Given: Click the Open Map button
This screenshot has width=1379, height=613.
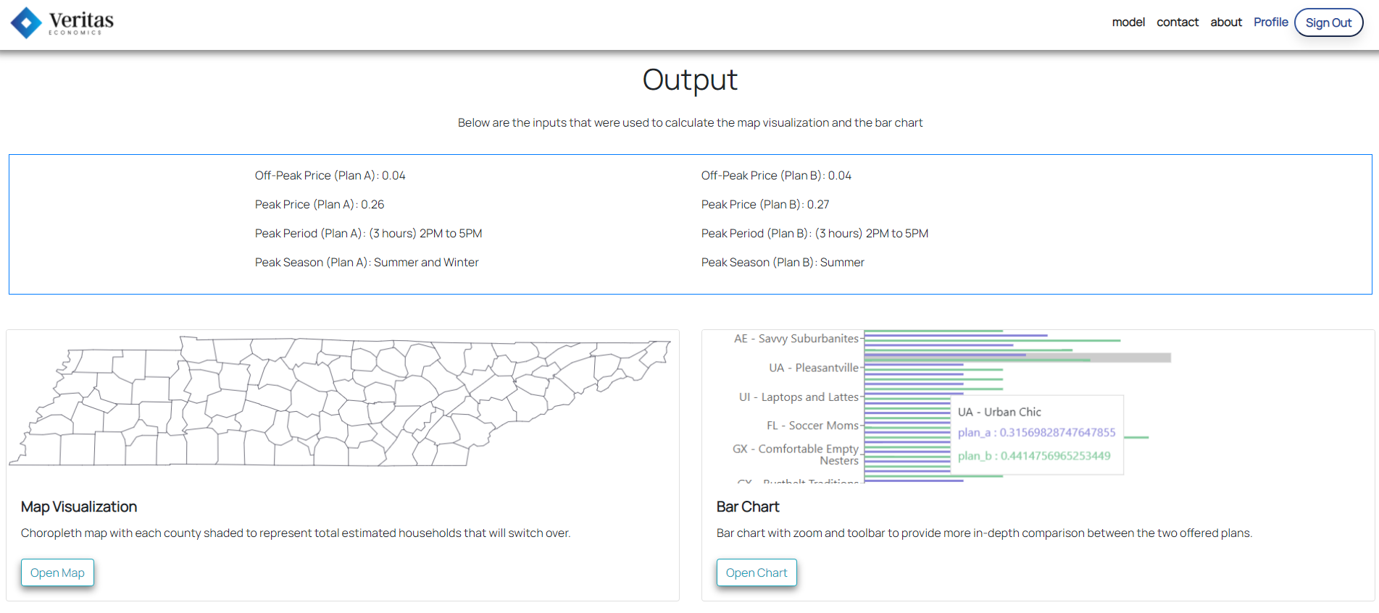Looking at the screenshot, I should (x=57, y=572).
